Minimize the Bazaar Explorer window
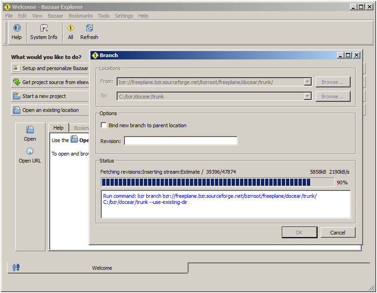 [x=353, y=7]
